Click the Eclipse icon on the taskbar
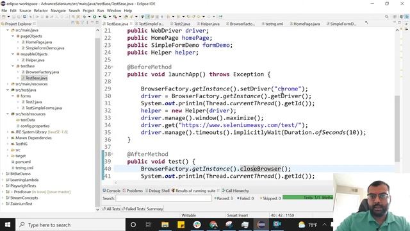The width and height of the screenshot is (410, 231). (261, 225)
